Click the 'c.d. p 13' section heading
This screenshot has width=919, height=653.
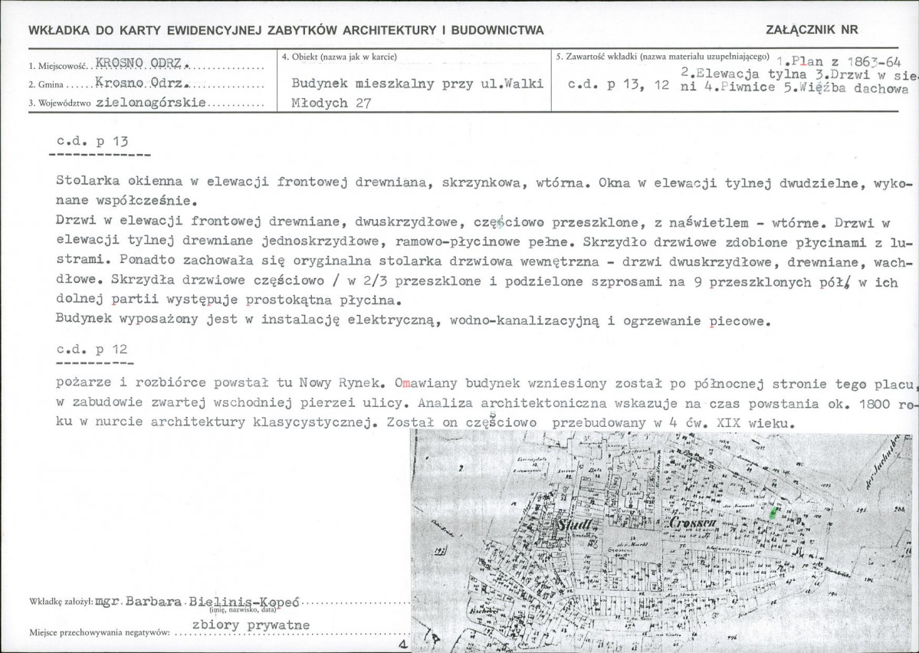[92, 141]
